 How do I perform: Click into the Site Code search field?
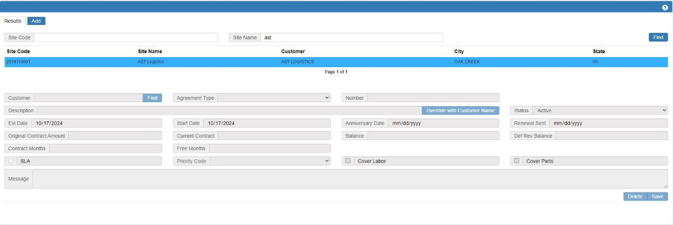click(x=125, y=37)
